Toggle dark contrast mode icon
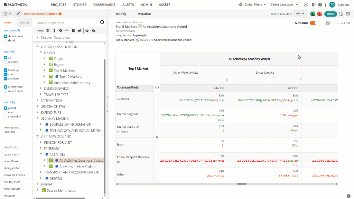 [x=313, y=4]
